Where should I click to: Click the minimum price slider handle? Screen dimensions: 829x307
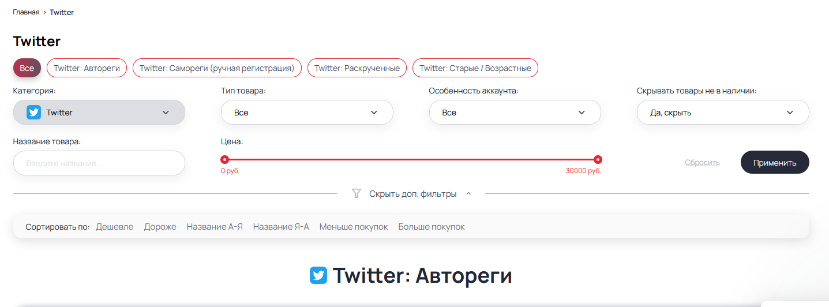point(224,160)
